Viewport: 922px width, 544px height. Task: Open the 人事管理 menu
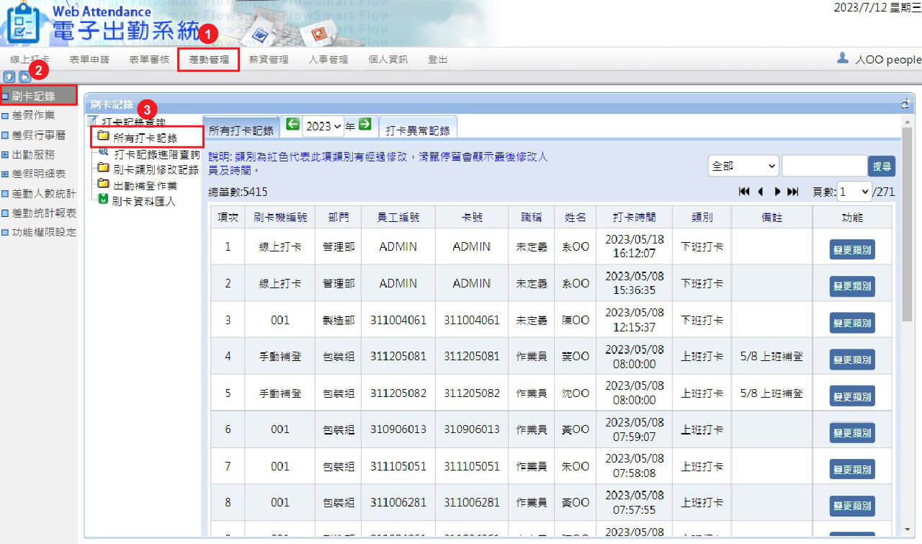point(328,59)
